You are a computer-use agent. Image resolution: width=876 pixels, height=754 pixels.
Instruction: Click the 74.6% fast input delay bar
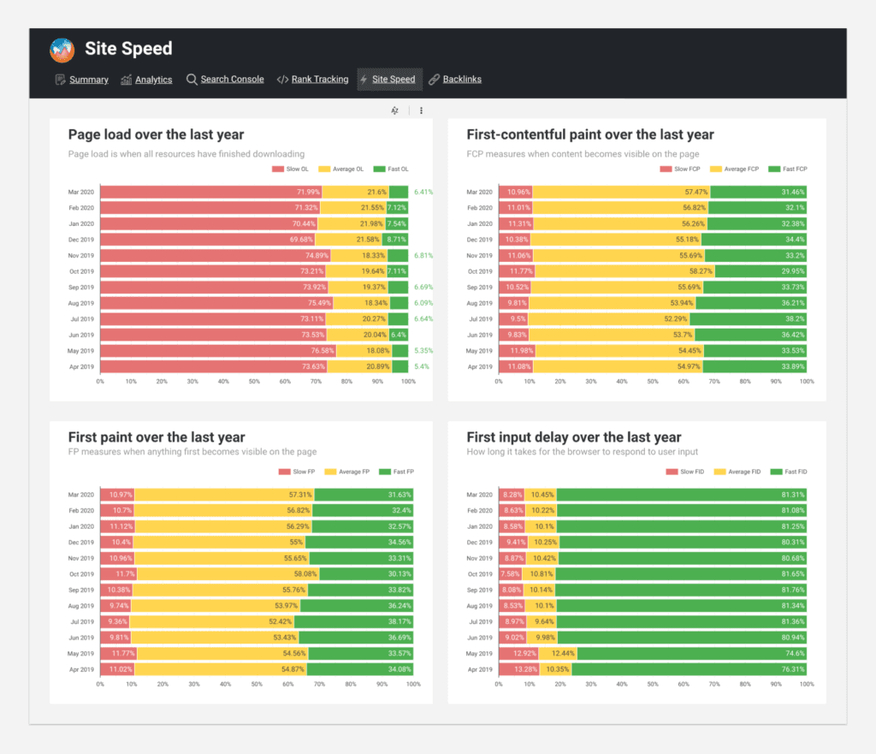[691, 653]
